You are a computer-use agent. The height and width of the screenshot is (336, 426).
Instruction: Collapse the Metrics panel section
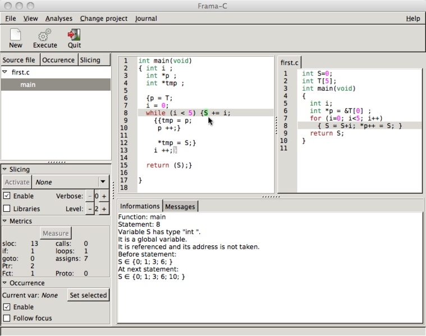click(x=4, y=221)
